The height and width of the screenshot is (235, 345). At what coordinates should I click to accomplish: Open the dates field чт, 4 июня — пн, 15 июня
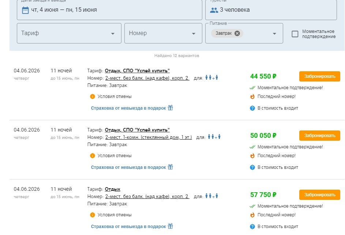[x=109, y=10]
